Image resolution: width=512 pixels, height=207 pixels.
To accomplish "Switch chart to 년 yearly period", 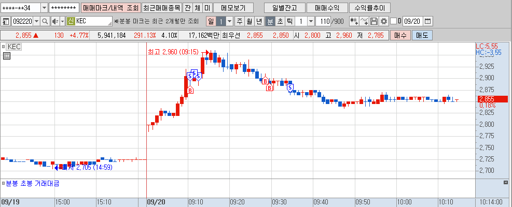I will pyautogui.click(x=259, y=22).
